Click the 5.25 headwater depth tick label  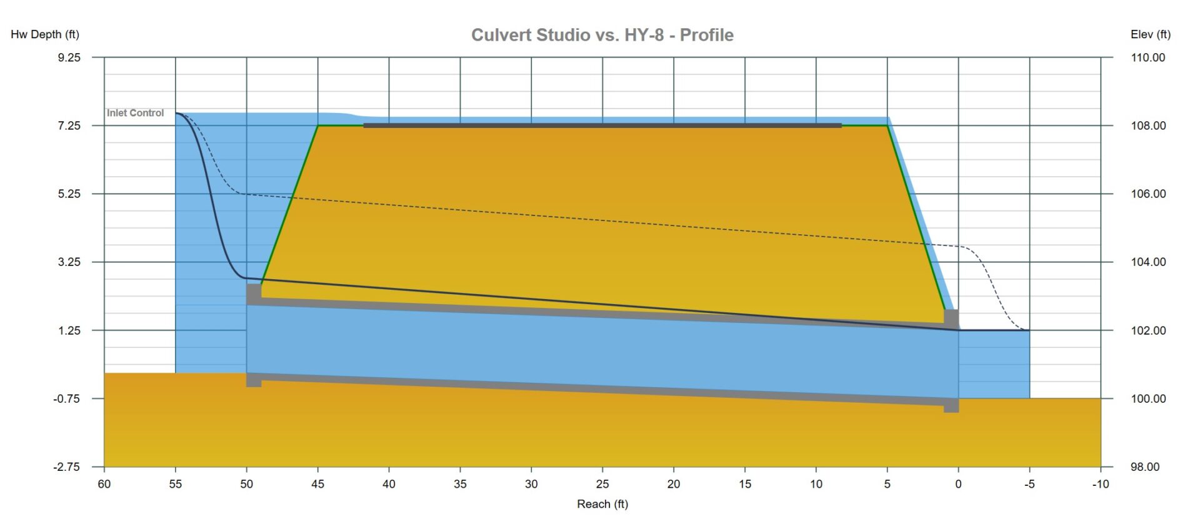click(x=69, y=194)
